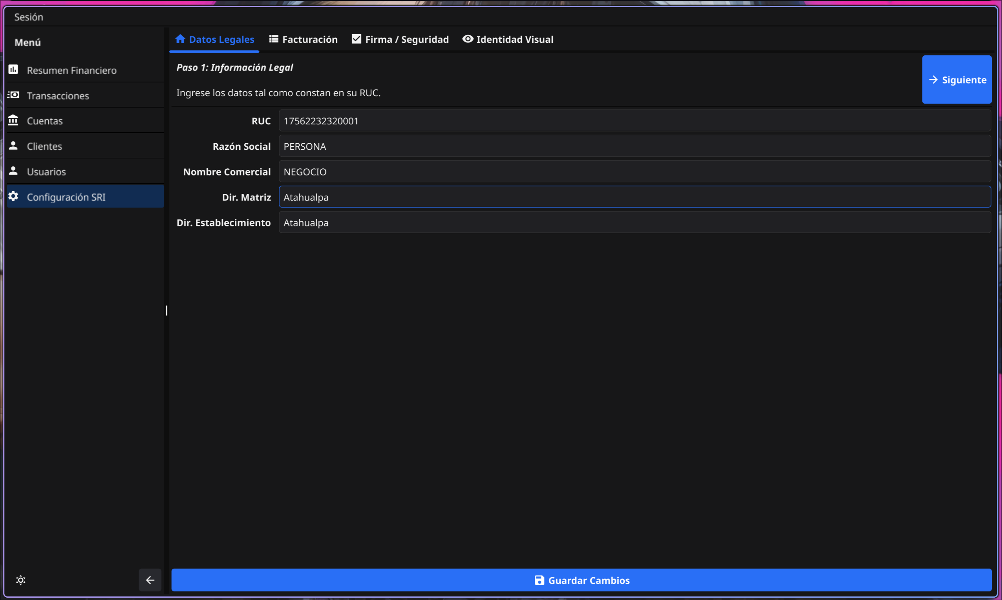1002x600 pixels.
Task: Open Cuentas via the bank icon
Action: click(13, 120)
